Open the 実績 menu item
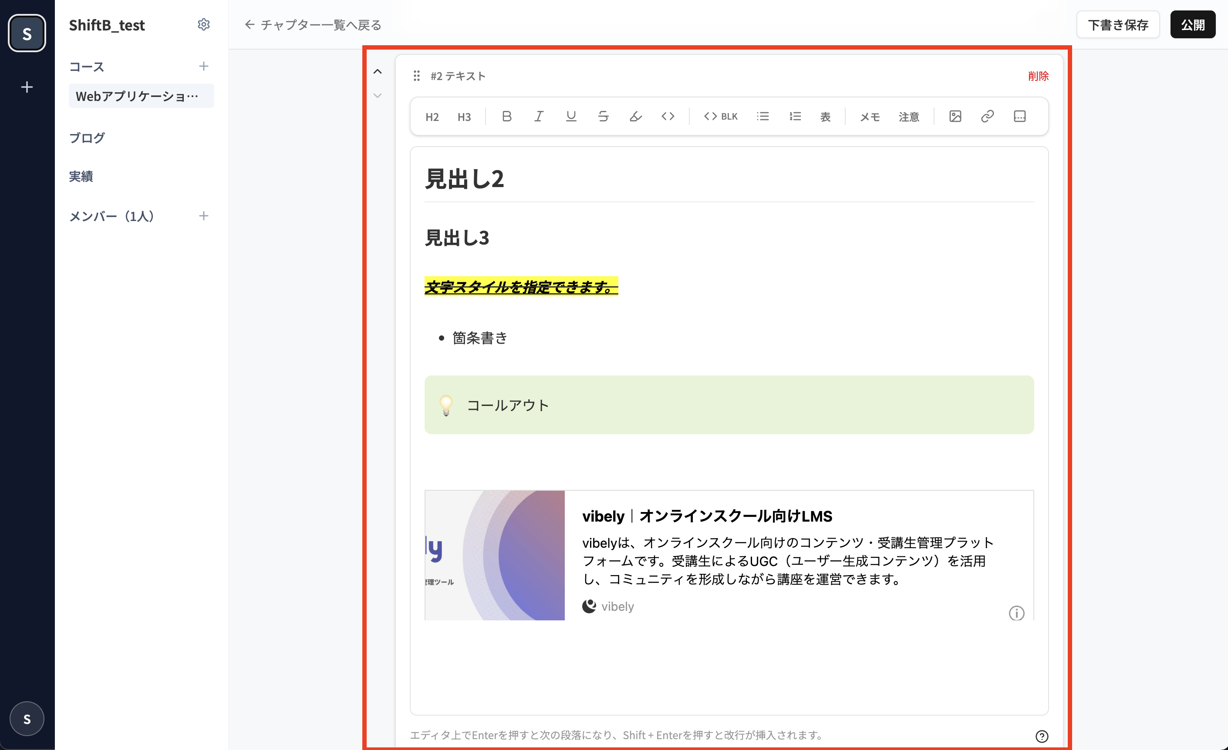Screen dimensions: 1228x750 pos(81,176)
